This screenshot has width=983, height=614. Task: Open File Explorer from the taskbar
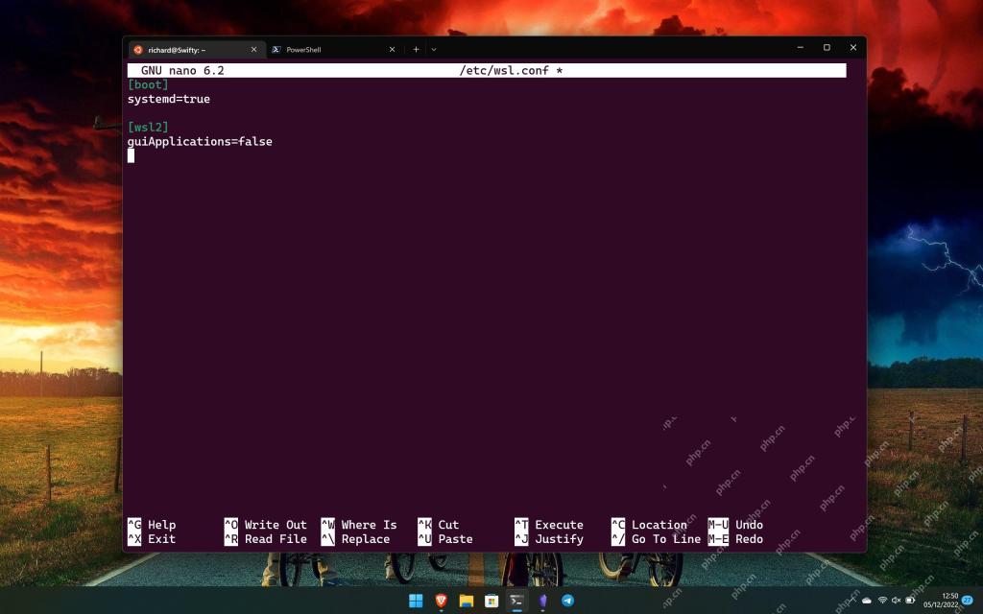pos(466,601)
